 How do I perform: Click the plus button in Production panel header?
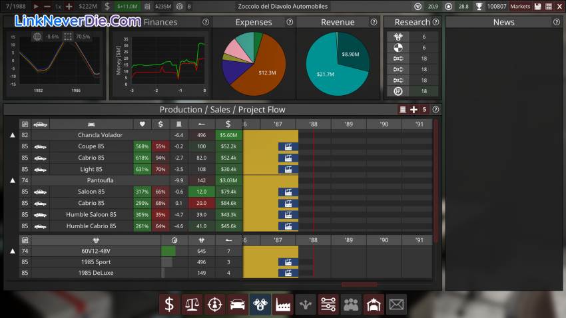(x=414, y=110)
